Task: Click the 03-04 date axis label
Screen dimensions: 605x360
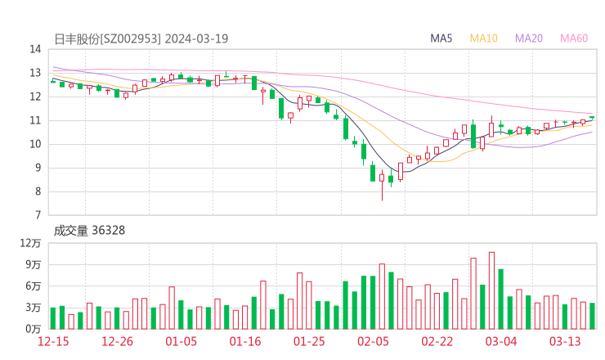Action: (501, 341)
